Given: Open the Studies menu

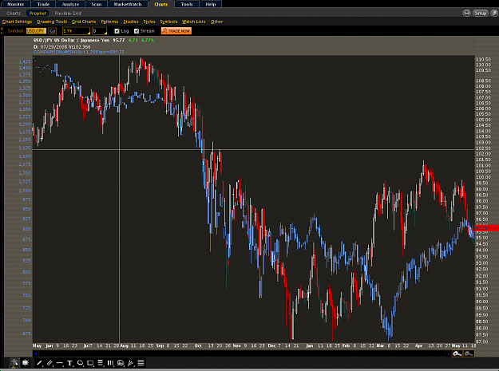Looking at the screenshot, I should (x=131, y=22).
